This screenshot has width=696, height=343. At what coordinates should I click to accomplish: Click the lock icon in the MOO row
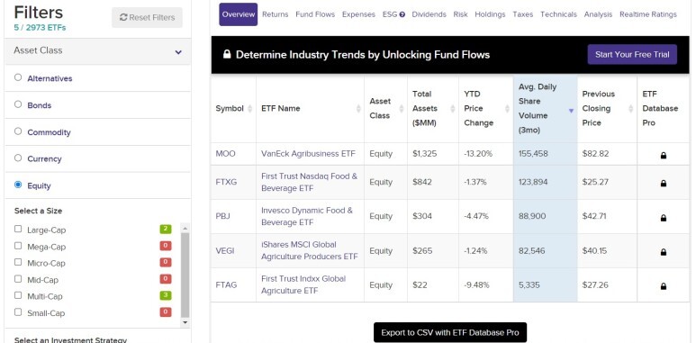point(664,156)
